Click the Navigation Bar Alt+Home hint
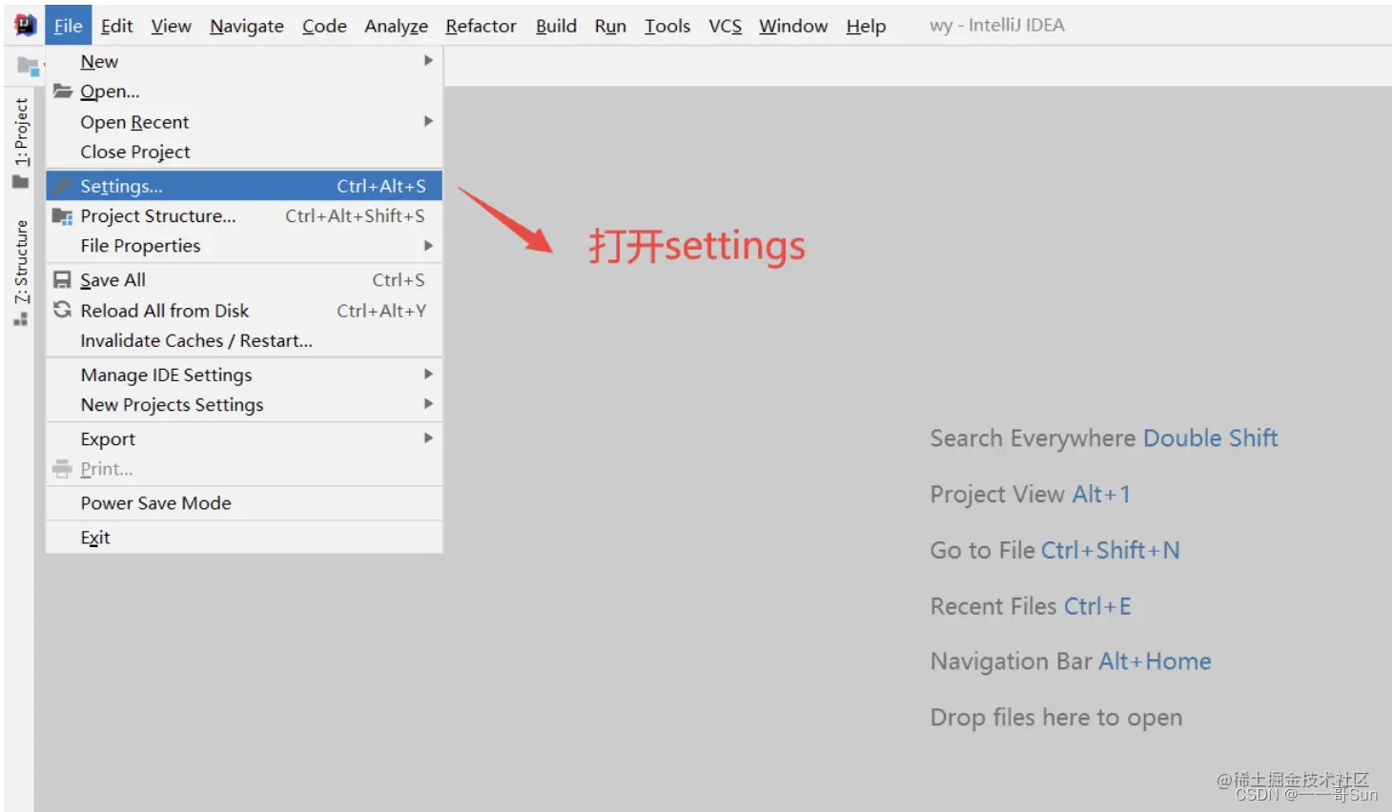This screenshot has width=1392, height=812. pos(1071,661)
